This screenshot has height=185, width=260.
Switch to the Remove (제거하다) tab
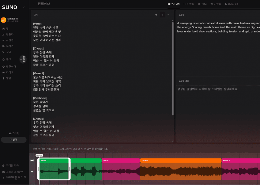(216, 4)
